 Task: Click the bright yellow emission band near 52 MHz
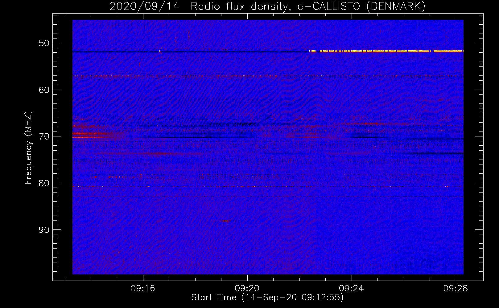click(x=386, y=51)
